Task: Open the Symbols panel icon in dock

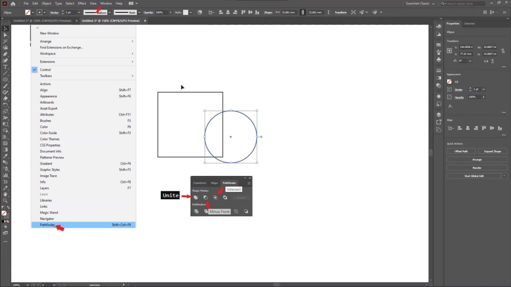Action: click(439, 60)
